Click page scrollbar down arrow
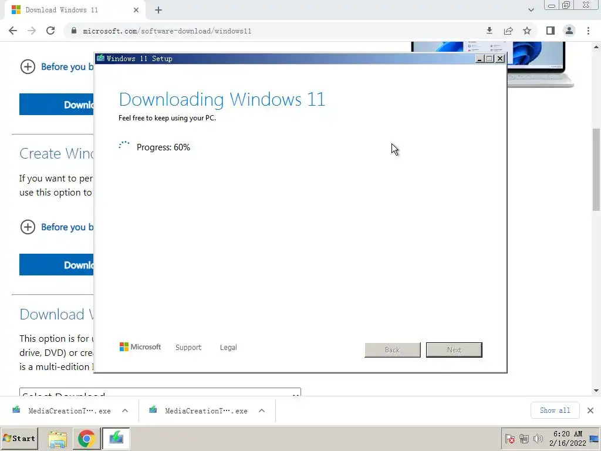The image size is (601, 451). [x=596, y=391]
